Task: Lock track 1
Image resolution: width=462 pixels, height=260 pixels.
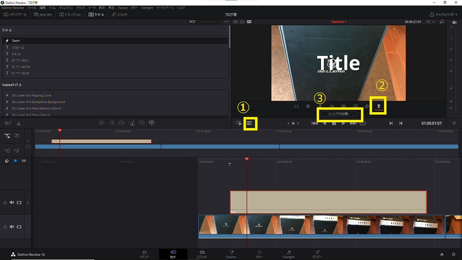Action: [x=5, y=227]
